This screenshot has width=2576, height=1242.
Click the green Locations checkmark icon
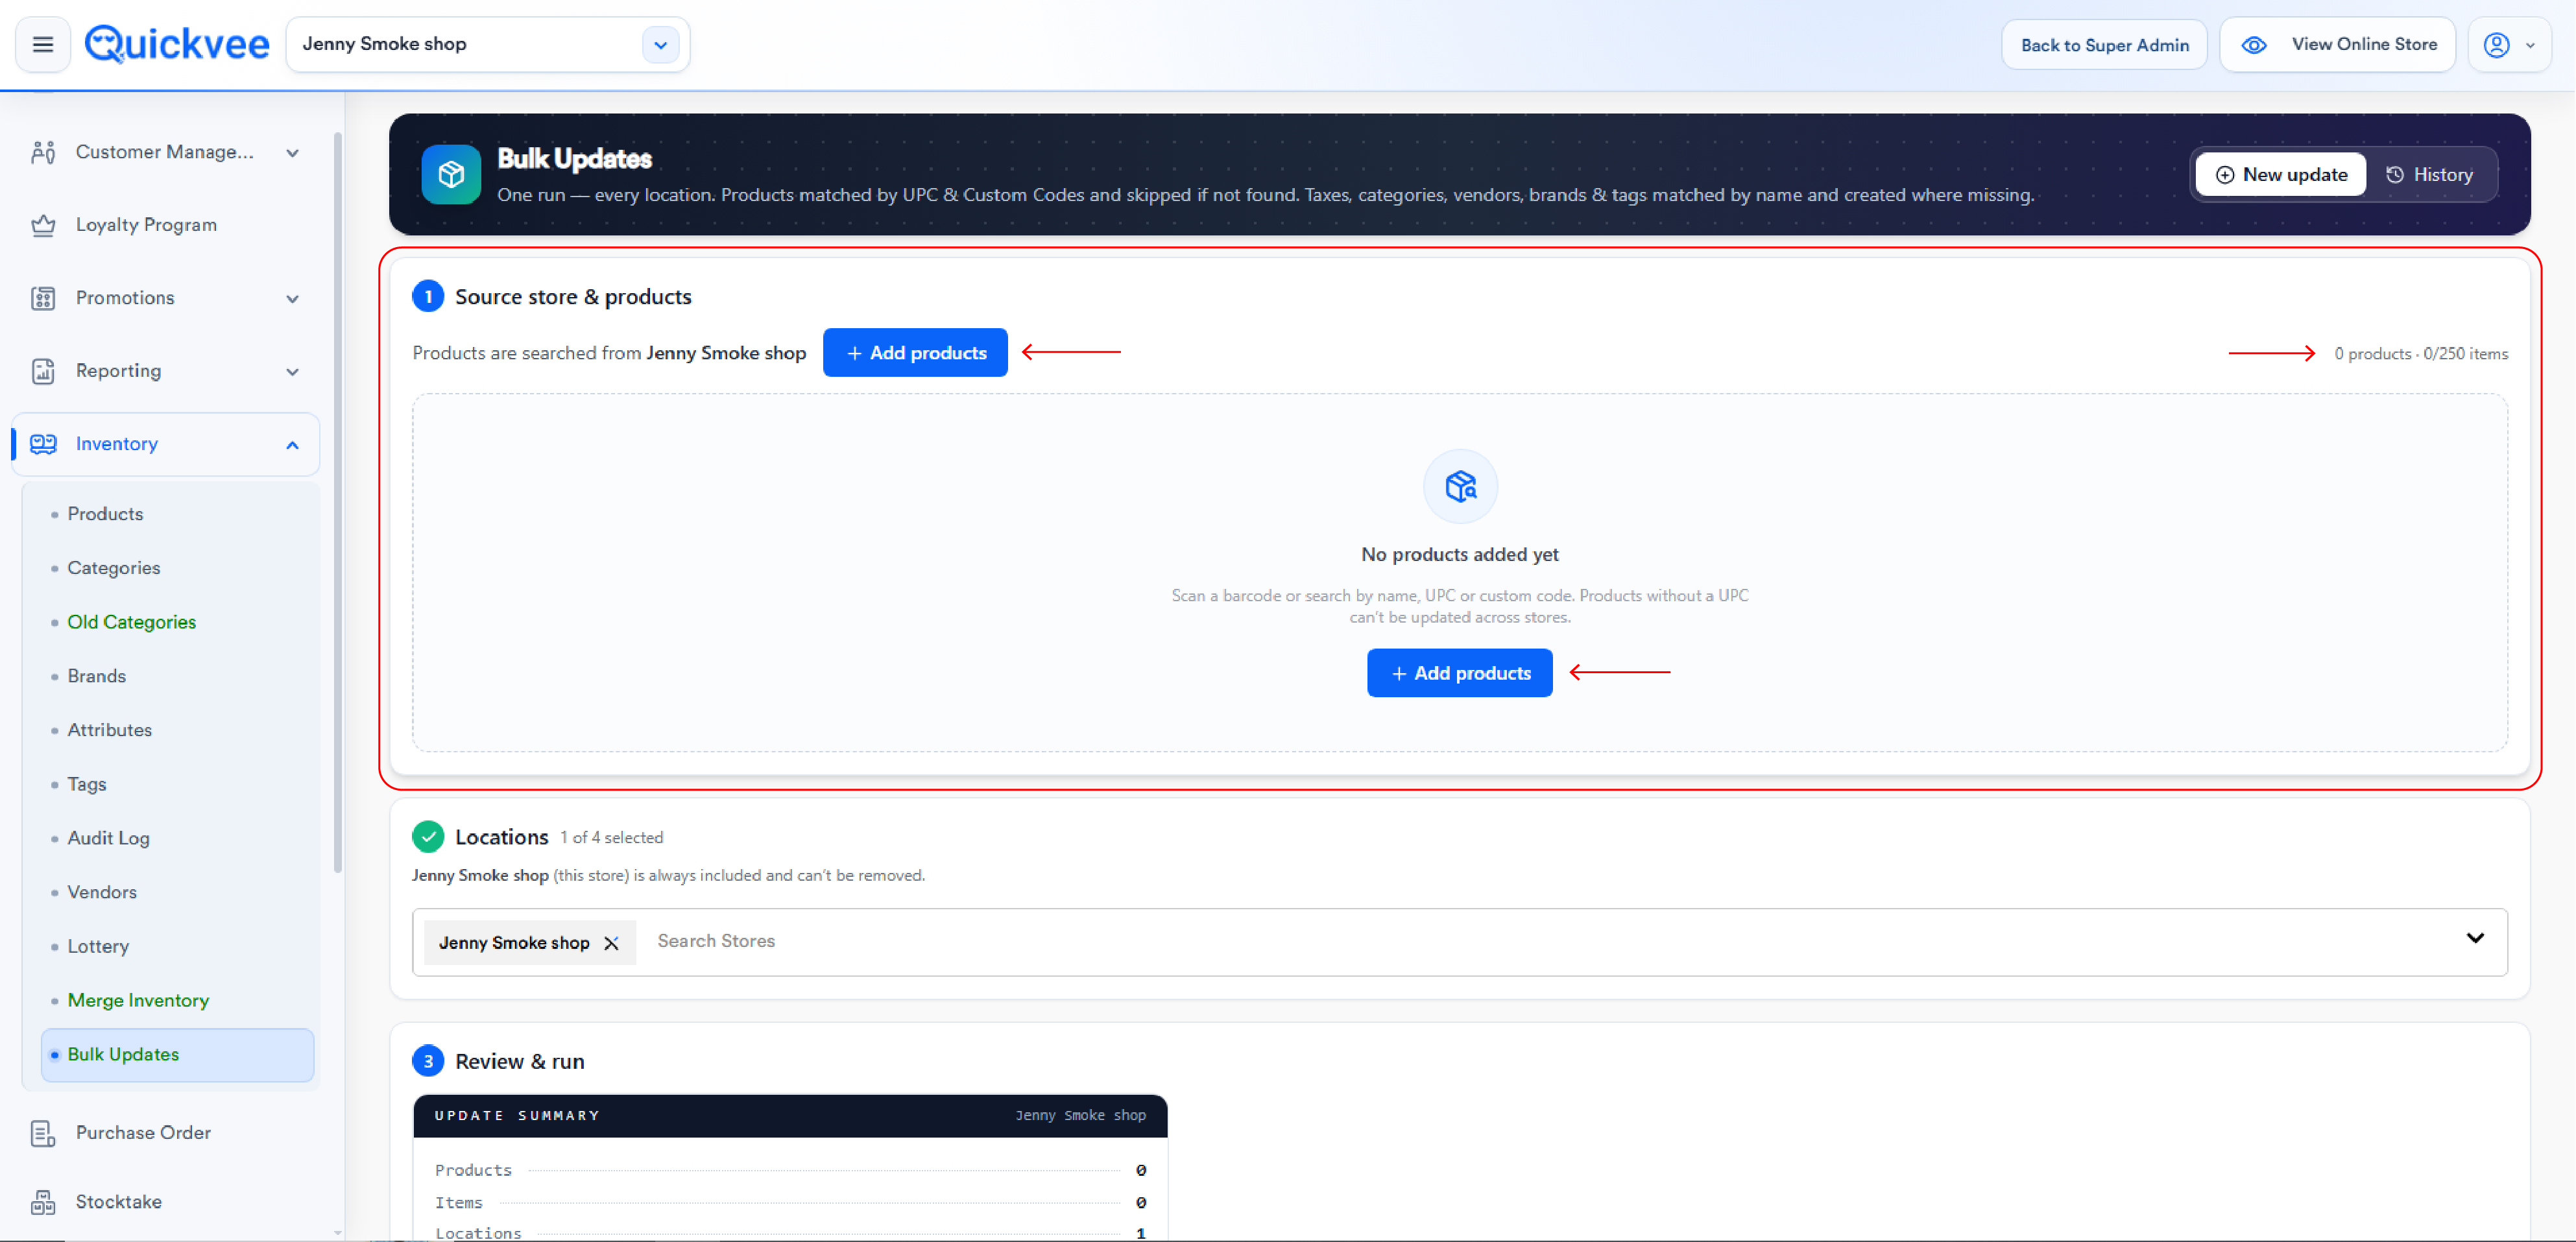(428, 837)
